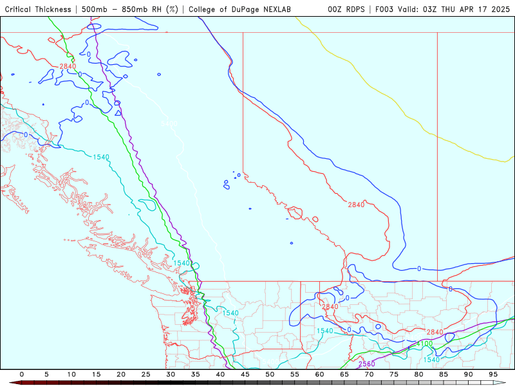This screenshot has width=515, height=386.
Task: Click the colorbar label "80"
Action: tap(419, 374)
